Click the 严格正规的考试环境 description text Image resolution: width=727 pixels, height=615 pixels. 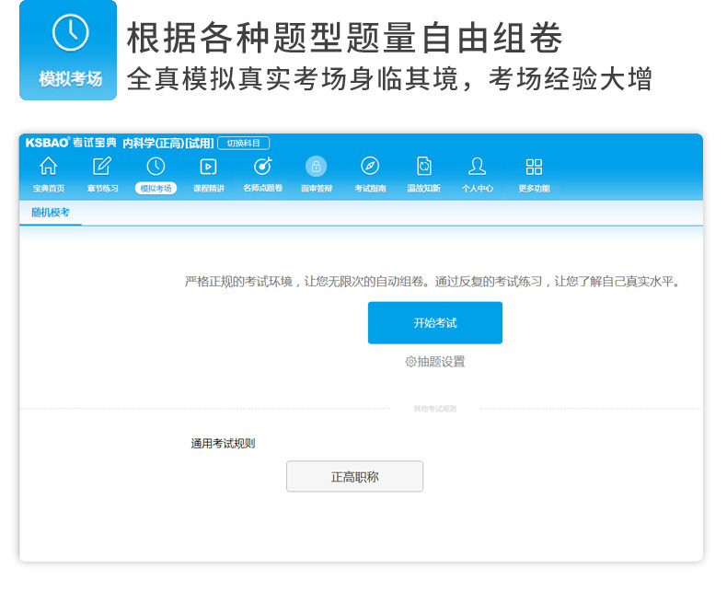(433, 282)
